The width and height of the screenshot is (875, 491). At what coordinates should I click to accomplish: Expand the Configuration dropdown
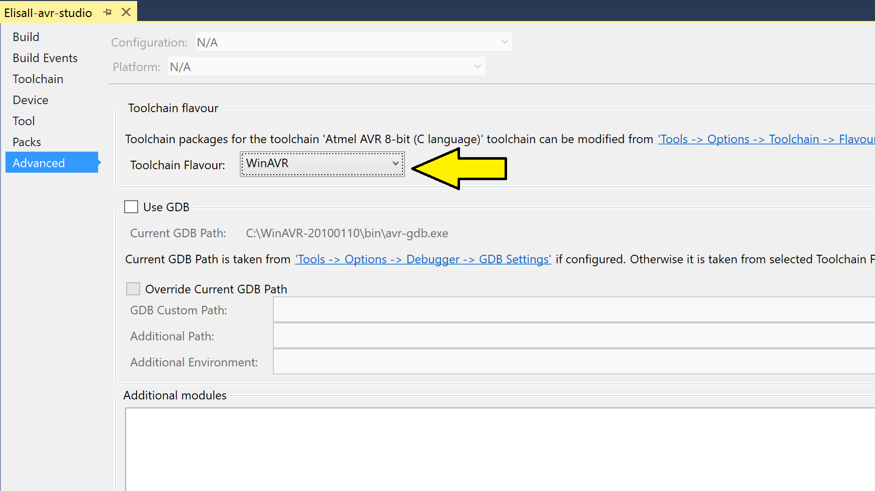[353, 42]
